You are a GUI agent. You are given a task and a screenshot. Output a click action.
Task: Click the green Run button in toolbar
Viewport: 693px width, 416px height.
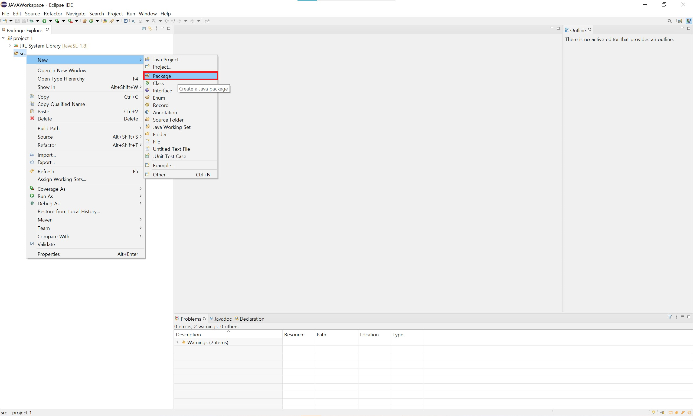coord(44,21)
